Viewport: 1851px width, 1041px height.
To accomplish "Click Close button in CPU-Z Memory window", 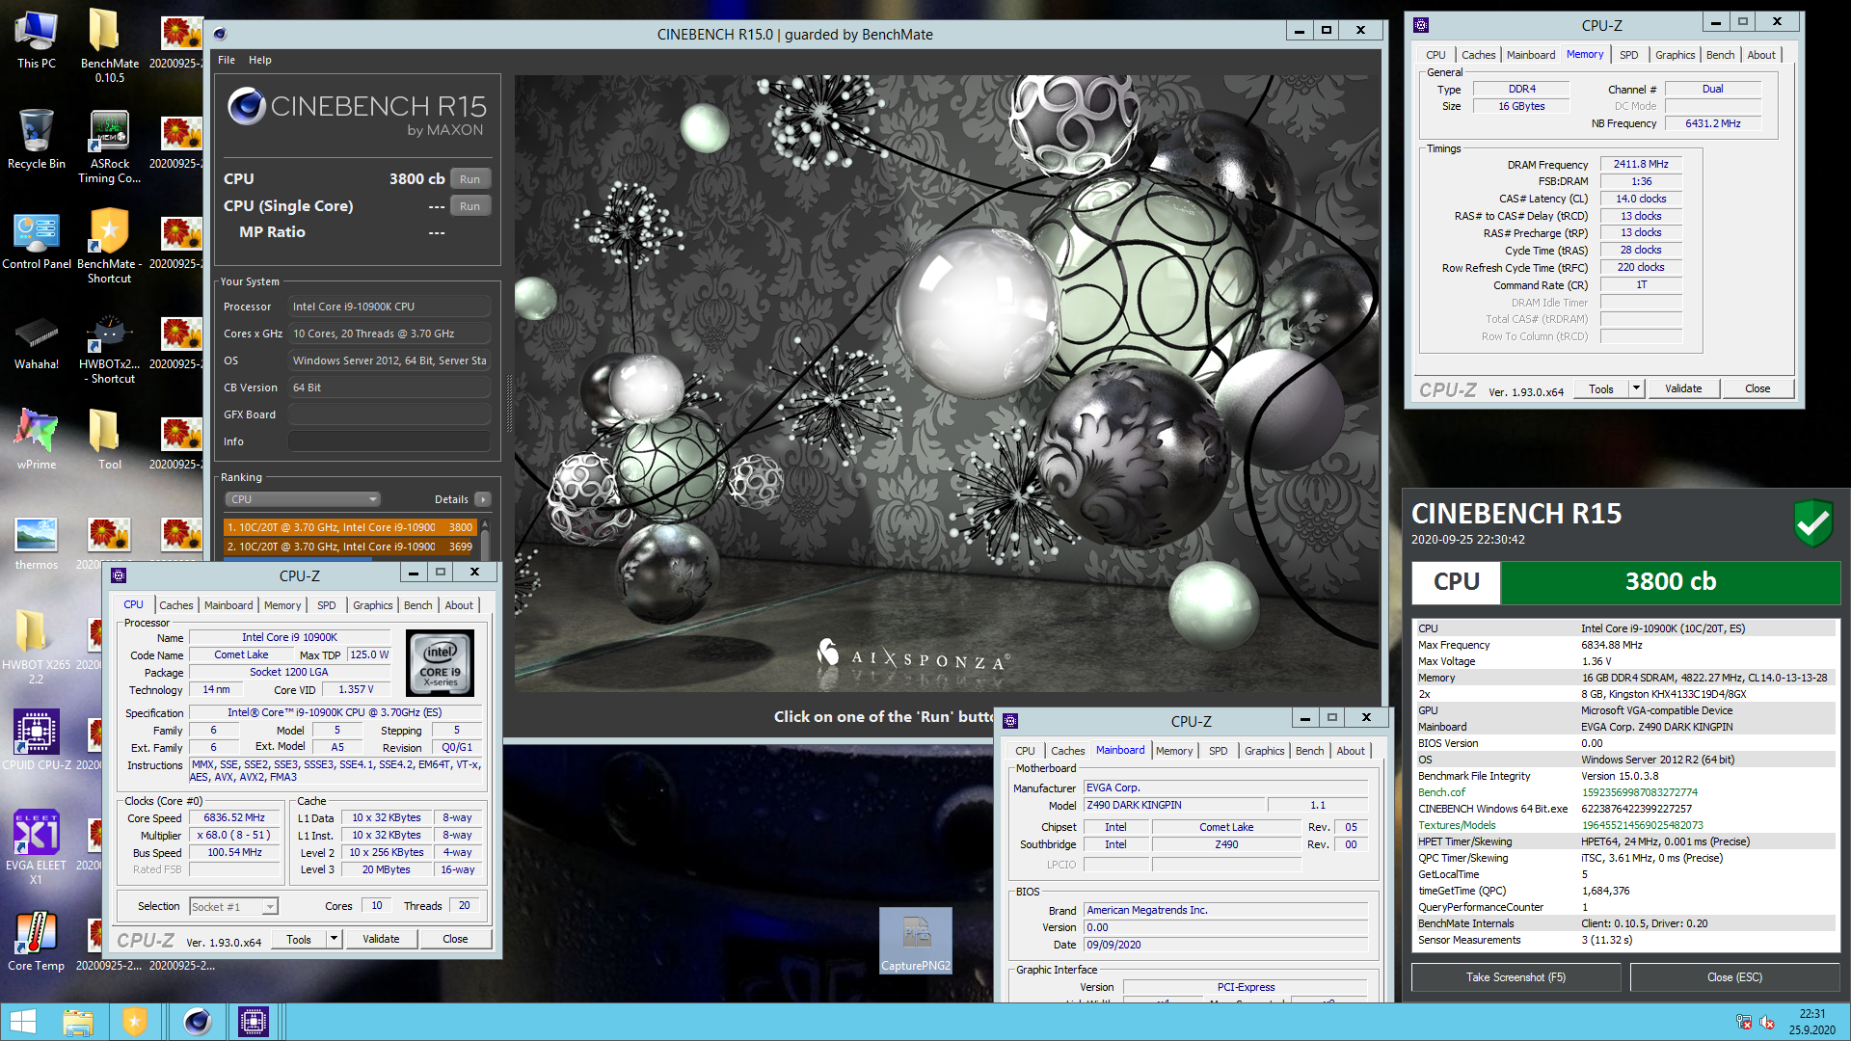I will 1757,388.
